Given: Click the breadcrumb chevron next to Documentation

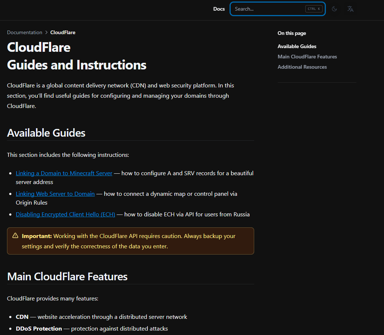Looking at the screenshot, I should click(x=46, y=32).
